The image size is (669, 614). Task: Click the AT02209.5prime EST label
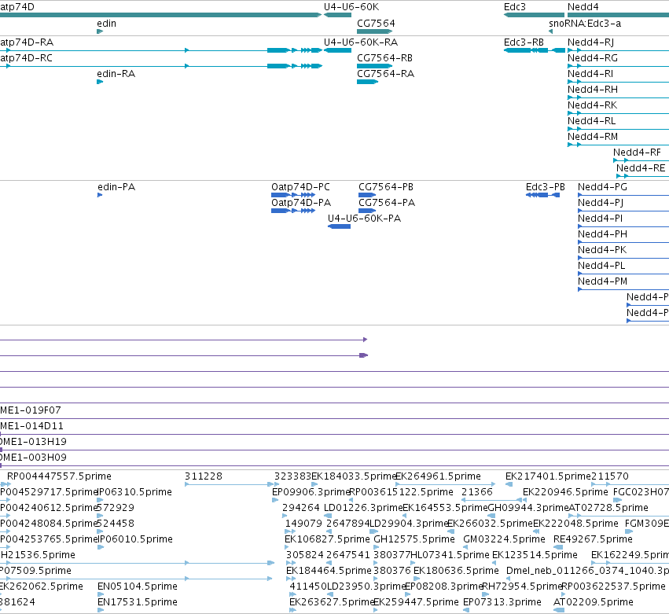pyautogui.click(x=593, y=602)
